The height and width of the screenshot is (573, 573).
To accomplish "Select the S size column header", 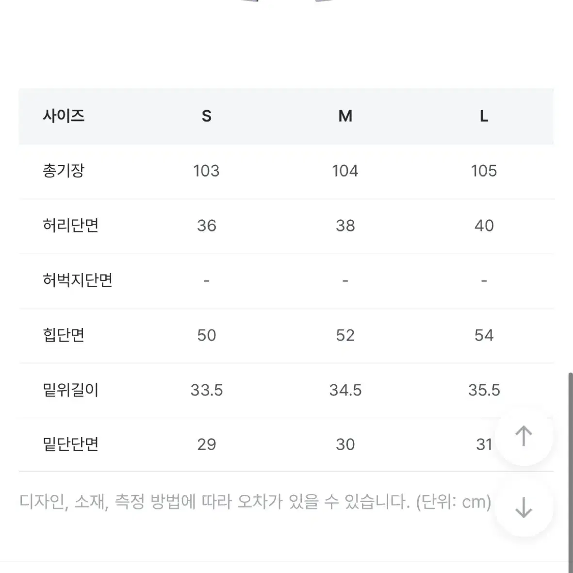I will coord(207,116).
